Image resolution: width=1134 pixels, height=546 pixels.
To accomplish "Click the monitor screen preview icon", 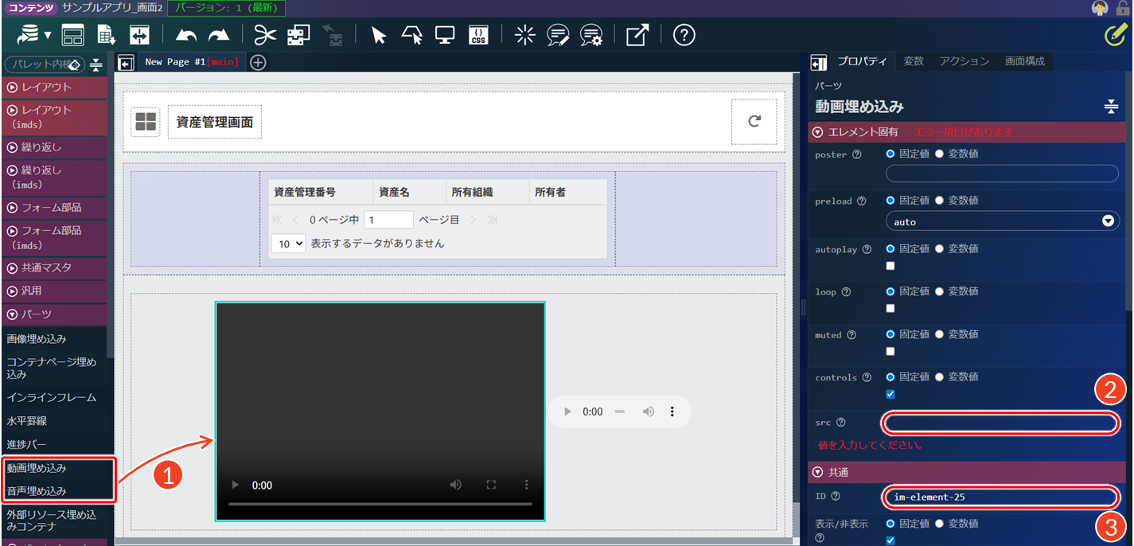I will (445, 35).
